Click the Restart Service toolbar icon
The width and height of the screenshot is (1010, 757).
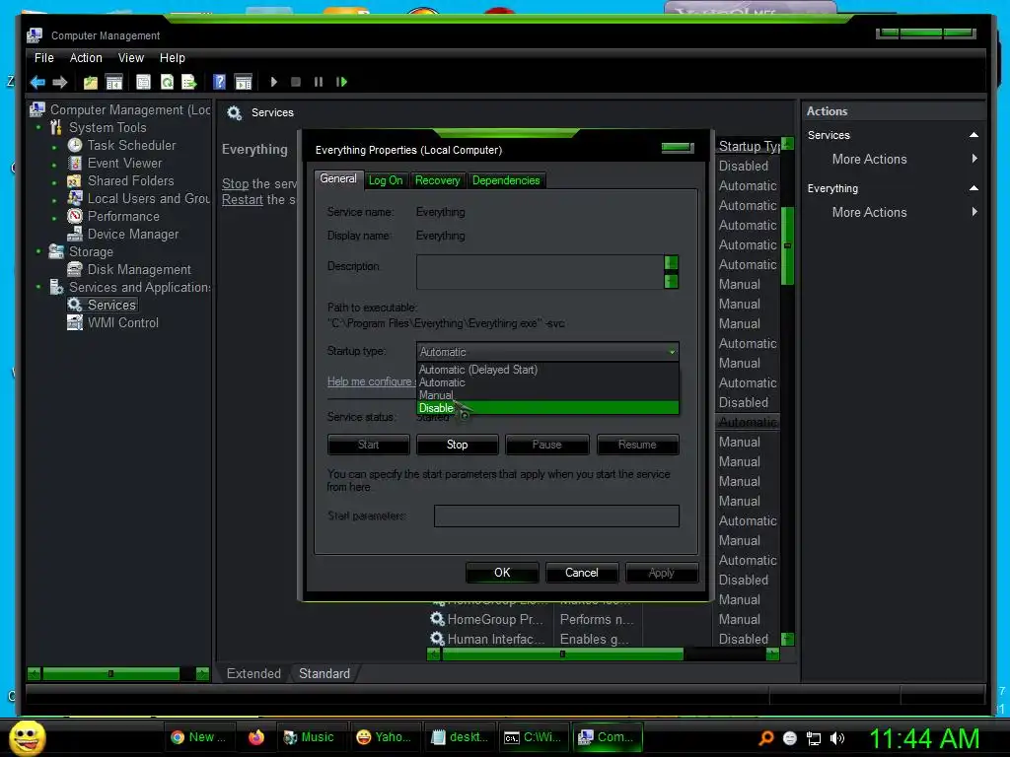click(x=341, y=82)
